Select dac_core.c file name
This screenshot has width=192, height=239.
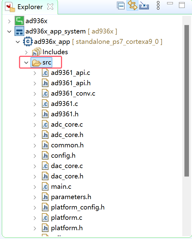click(x=67, y=166)
